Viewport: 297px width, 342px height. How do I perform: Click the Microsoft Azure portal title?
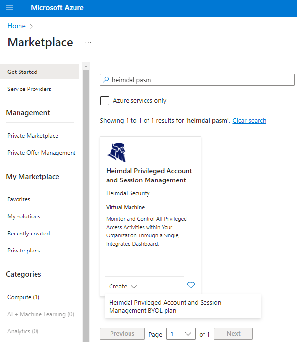point(57,8)
